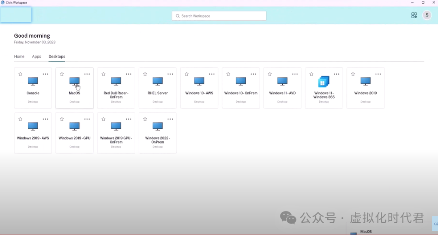This screenshot has height=235, width=438.
Task: Switch to the Apps tab
Action: coord(36,56)
